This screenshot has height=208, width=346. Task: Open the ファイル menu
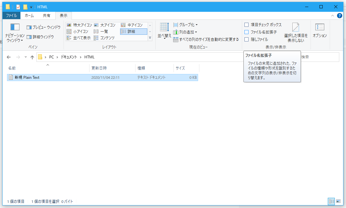coord(12,15)
